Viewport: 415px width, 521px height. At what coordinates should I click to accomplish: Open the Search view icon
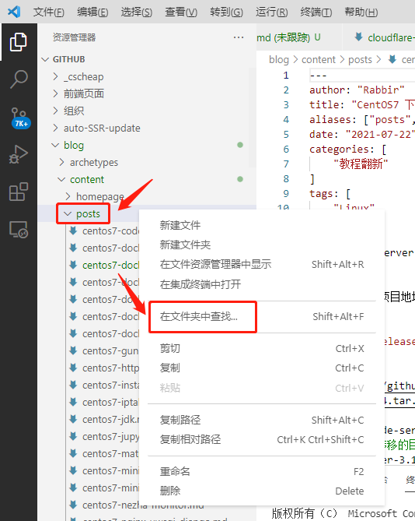pyautogui.click(x=19, y=79)
